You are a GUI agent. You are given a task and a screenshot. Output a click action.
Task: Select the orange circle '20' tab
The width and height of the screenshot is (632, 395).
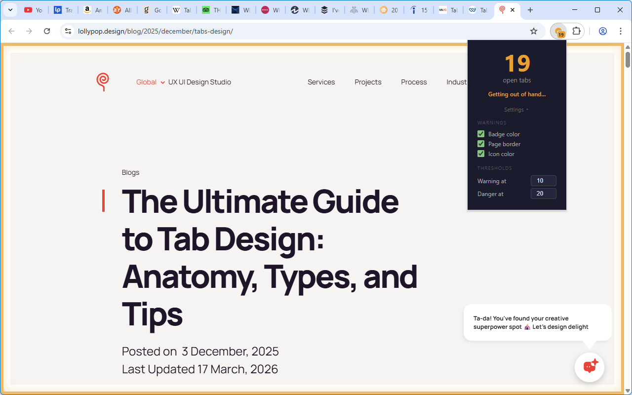tap(389, 10)
